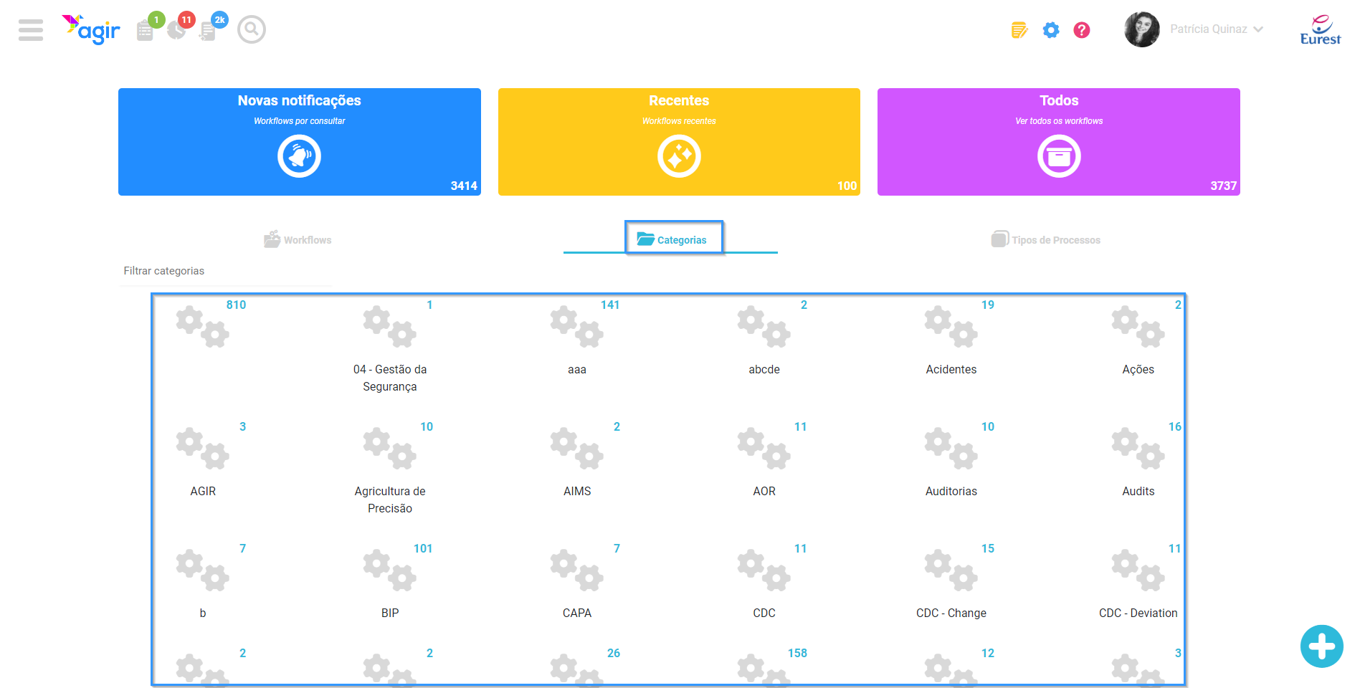Open the clipboard tasks icon with badge 1
Viewport: 1360px width, 688px height.
click(x=146, y=30)
